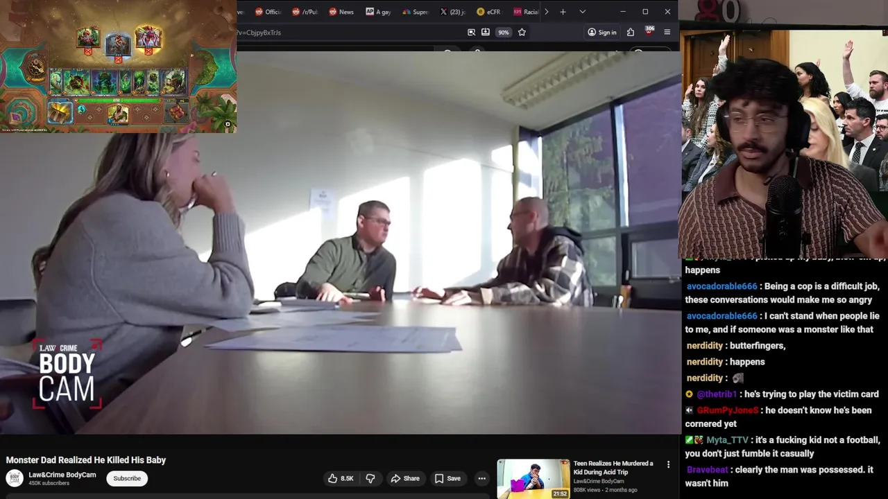Screen dimensions: 888x499
Task: Sign in to the browser account
Action: (601, 32)
